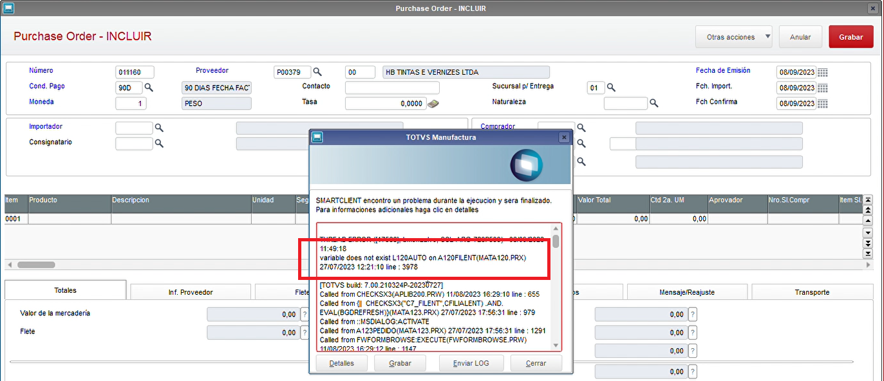Click the Importador code field

pos(134,128)
